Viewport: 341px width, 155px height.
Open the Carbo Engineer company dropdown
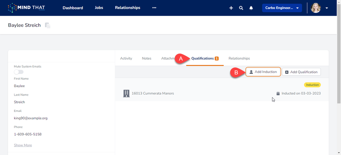[282, 8]
